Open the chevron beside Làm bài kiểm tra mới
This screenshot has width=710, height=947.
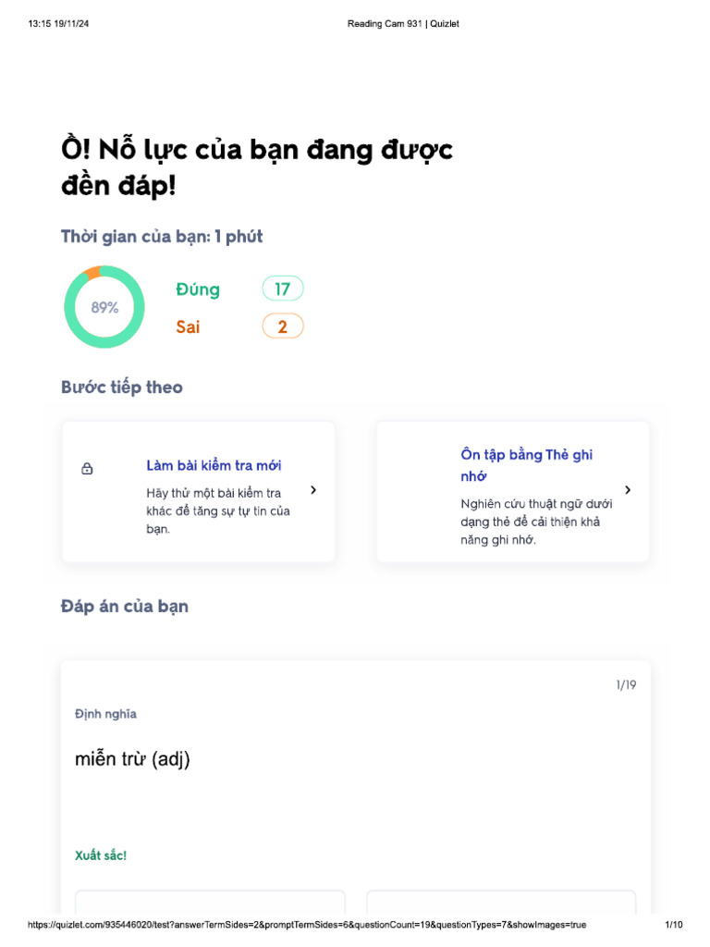click(x=313, y=490)
